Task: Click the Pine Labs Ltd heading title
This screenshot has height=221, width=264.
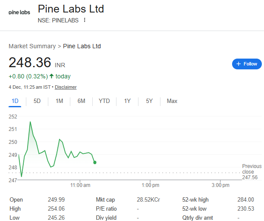Action: click(x=71, y=9)
